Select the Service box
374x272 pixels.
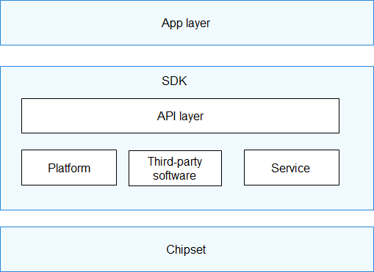(292, 167)
